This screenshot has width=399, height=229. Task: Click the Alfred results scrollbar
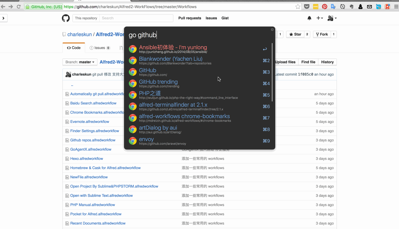272,72
